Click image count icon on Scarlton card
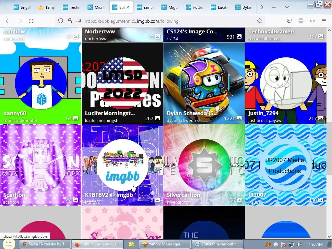This screenshot has width=332, height=249. coord(76,200)
